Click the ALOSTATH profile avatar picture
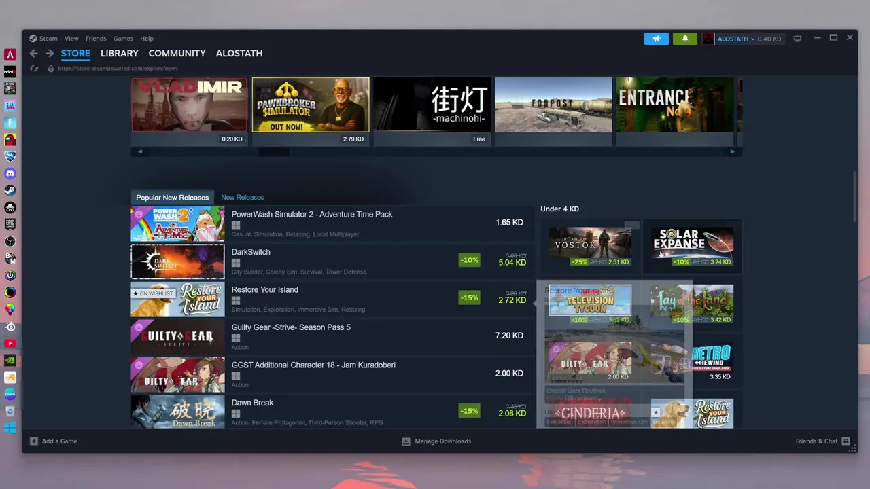The width and height of the screenshot is (870, 489). click(708, 39)
